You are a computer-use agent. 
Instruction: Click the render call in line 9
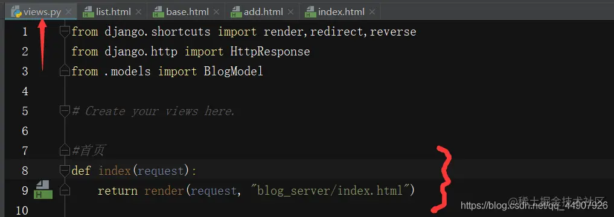[x=164, y=191]
